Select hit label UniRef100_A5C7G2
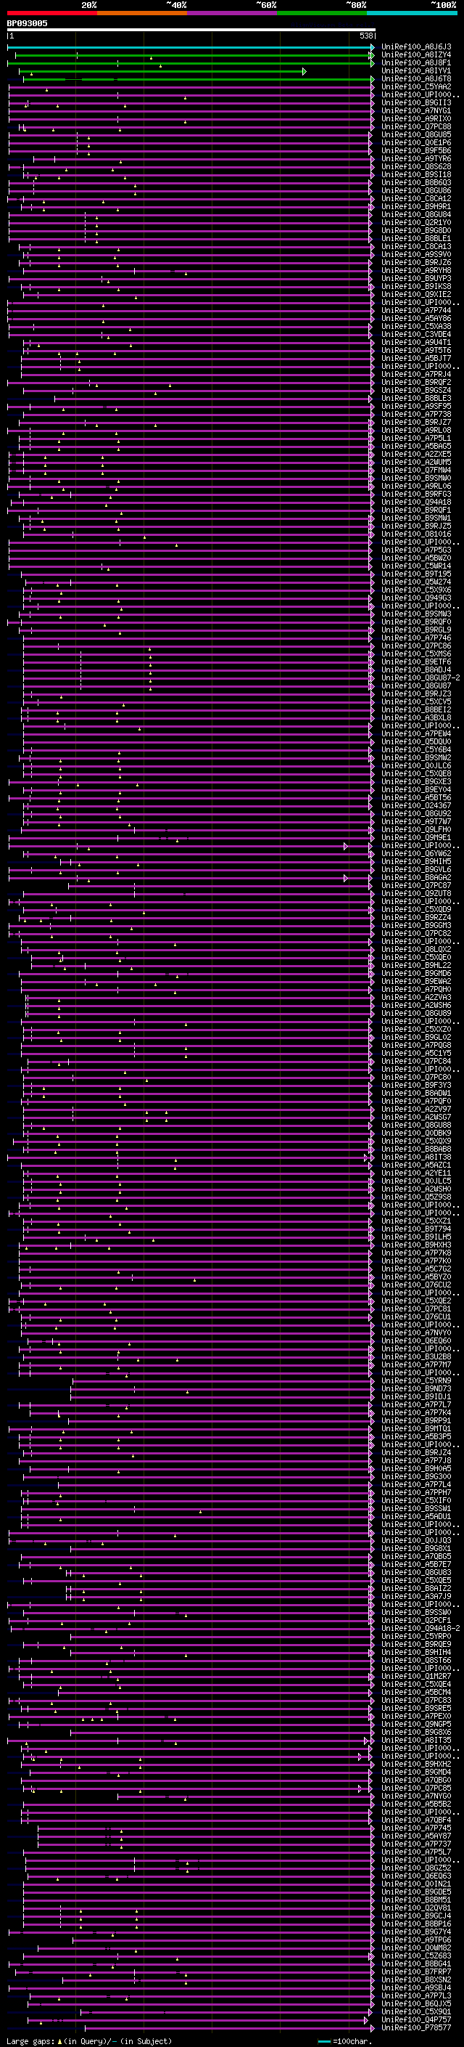 [416, 1269]
